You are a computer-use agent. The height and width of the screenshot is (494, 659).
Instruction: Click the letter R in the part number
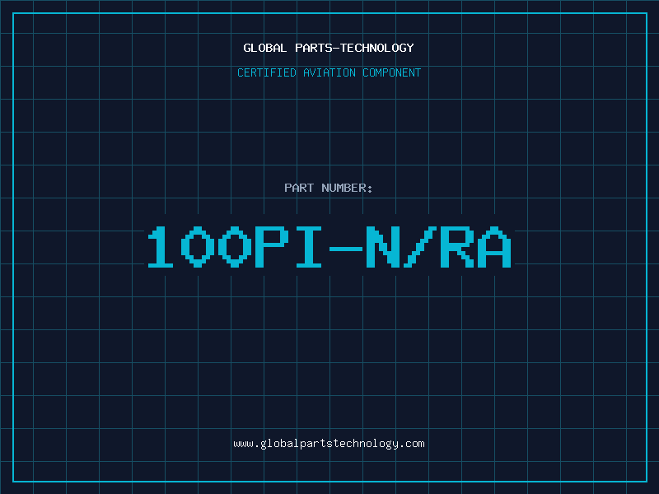click(456, 248)
